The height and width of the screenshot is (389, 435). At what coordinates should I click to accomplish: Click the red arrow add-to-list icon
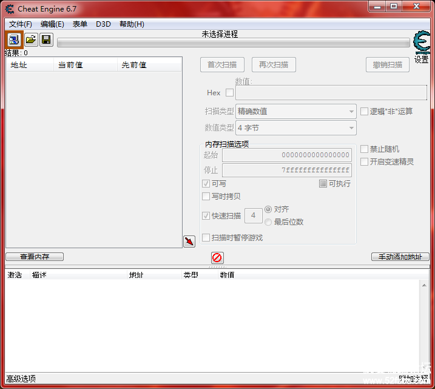[189, 242]
